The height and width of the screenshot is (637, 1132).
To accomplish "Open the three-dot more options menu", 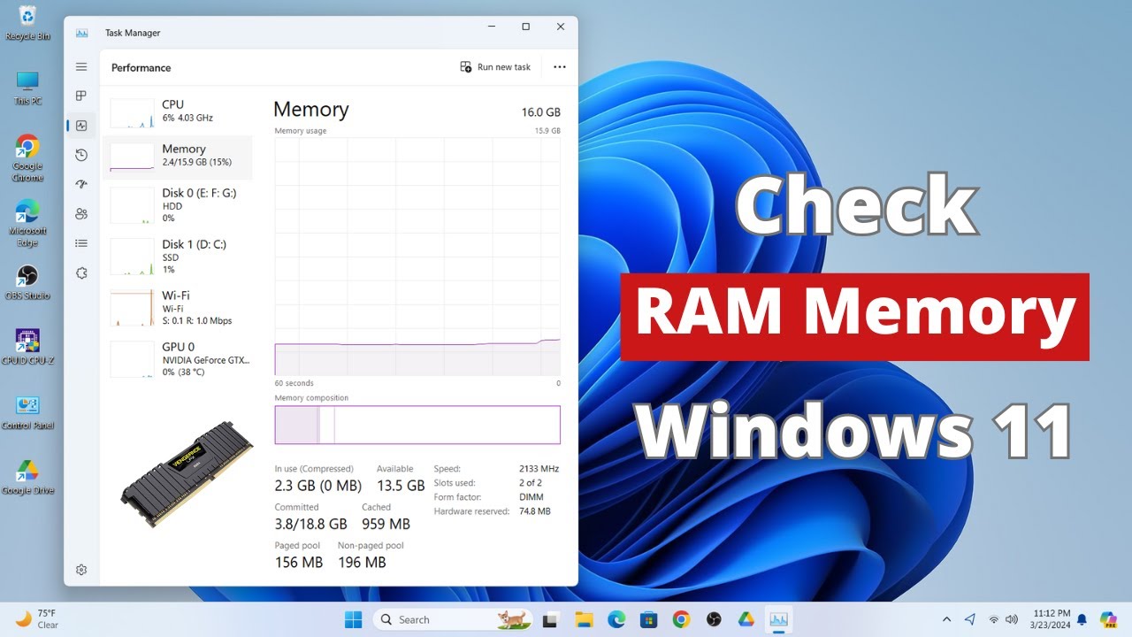I will 559,67.
